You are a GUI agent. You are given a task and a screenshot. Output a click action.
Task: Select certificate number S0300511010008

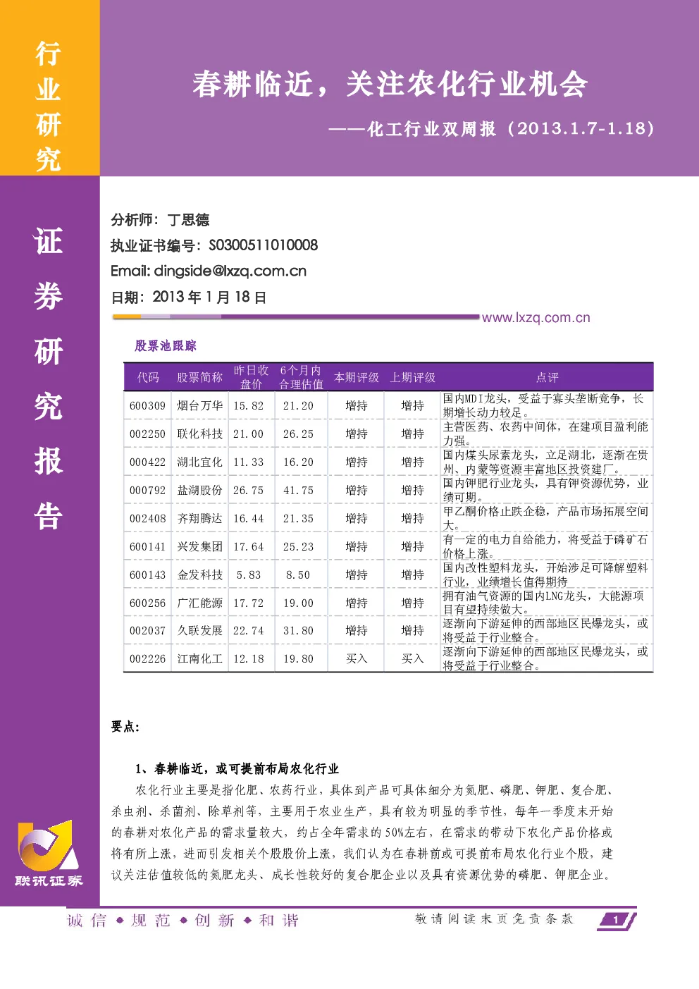point(263,245)
